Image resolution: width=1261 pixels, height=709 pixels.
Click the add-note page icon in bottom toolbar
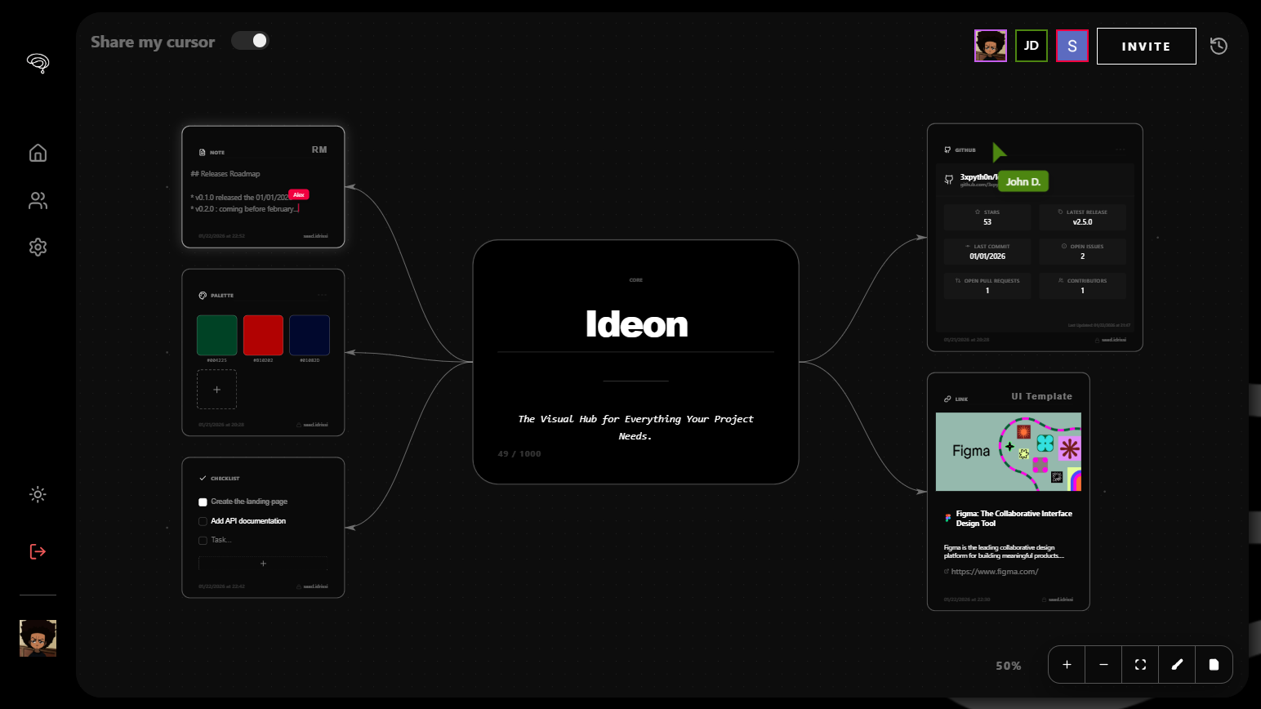[x=1214, y=664]
